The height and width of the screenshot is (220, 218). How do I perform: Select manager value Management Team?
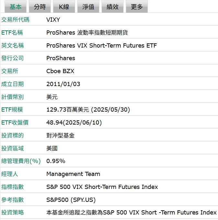pyautogui.click(x=73, y=174)
